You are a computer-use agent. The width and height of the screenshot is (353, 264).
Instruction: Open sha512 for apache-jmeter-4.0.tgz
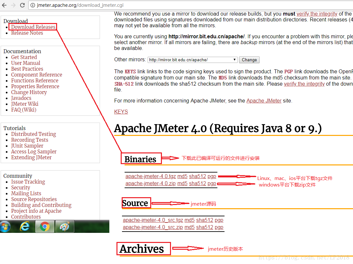(x=198, y=176)
